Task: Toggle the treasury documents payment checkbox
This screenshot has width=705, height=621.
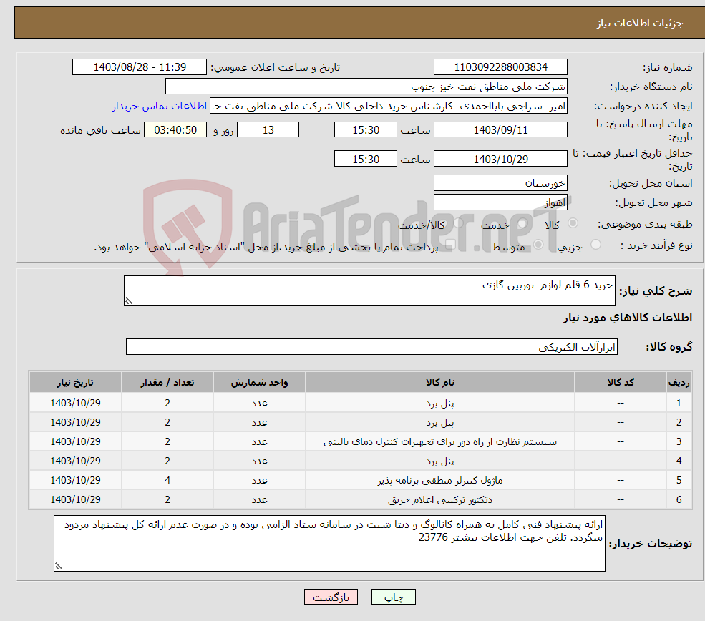Action: [x=450, y=245]
